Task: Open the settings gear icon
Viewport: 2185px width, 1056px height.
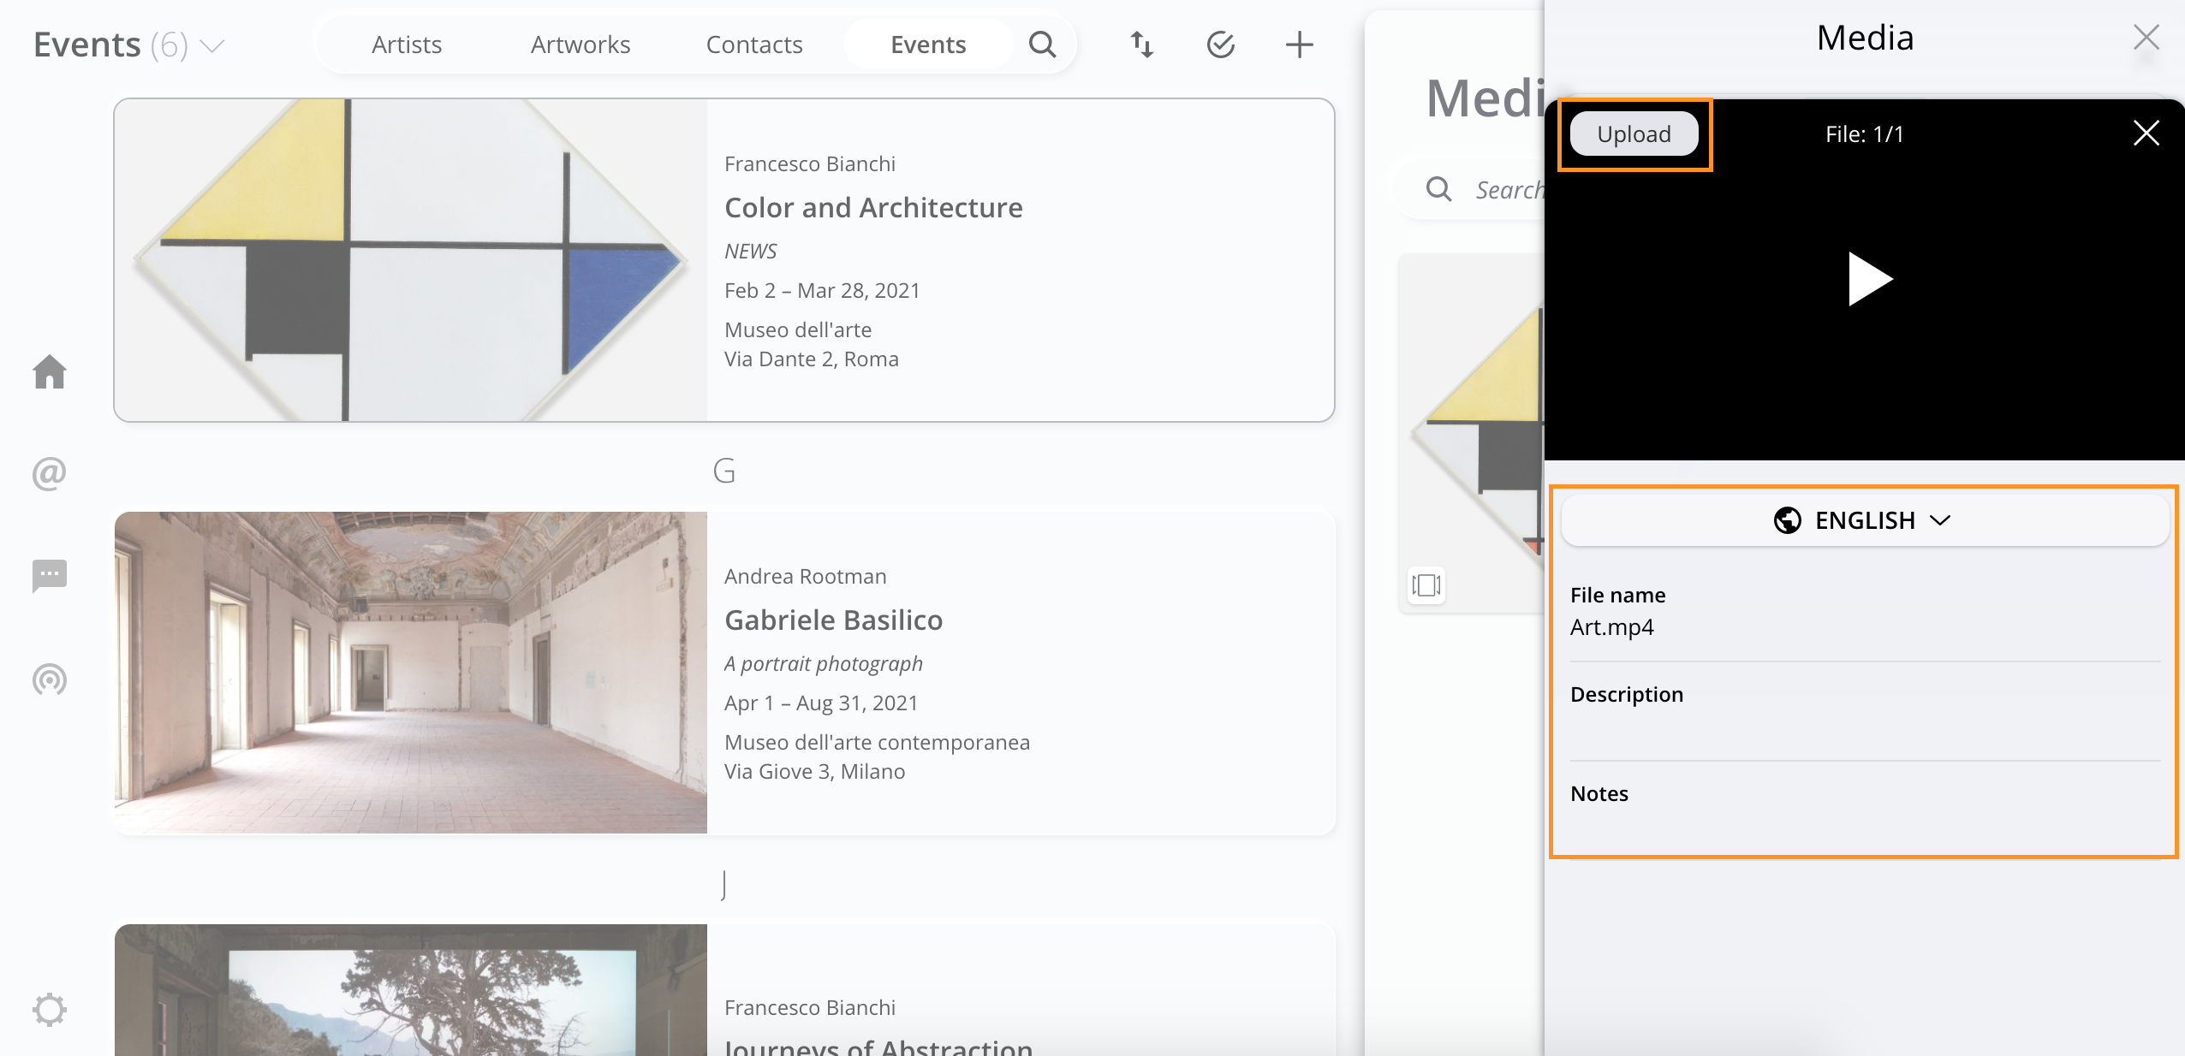Action: [50, 1009]
